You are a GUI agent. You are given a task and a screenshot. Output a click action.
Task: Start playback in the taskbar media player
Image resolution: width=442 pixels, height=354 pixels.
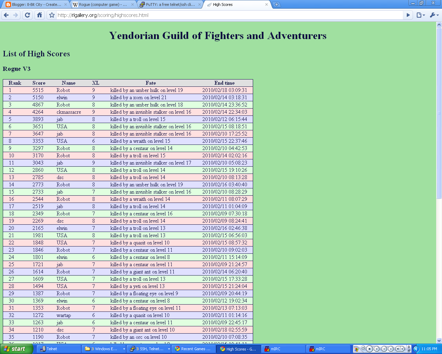[x=369, y=349]
